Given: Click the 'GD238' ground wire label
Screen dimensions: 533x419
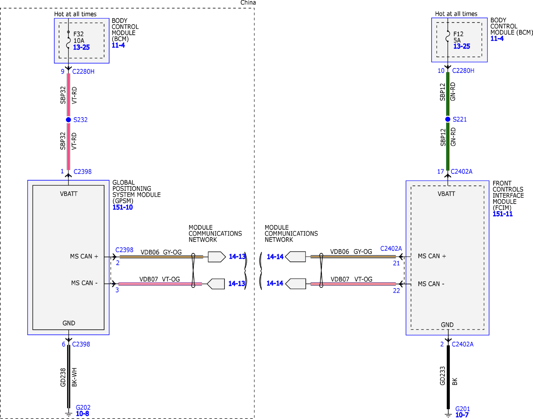Looking at the screenshot, I should pos(63,377).
